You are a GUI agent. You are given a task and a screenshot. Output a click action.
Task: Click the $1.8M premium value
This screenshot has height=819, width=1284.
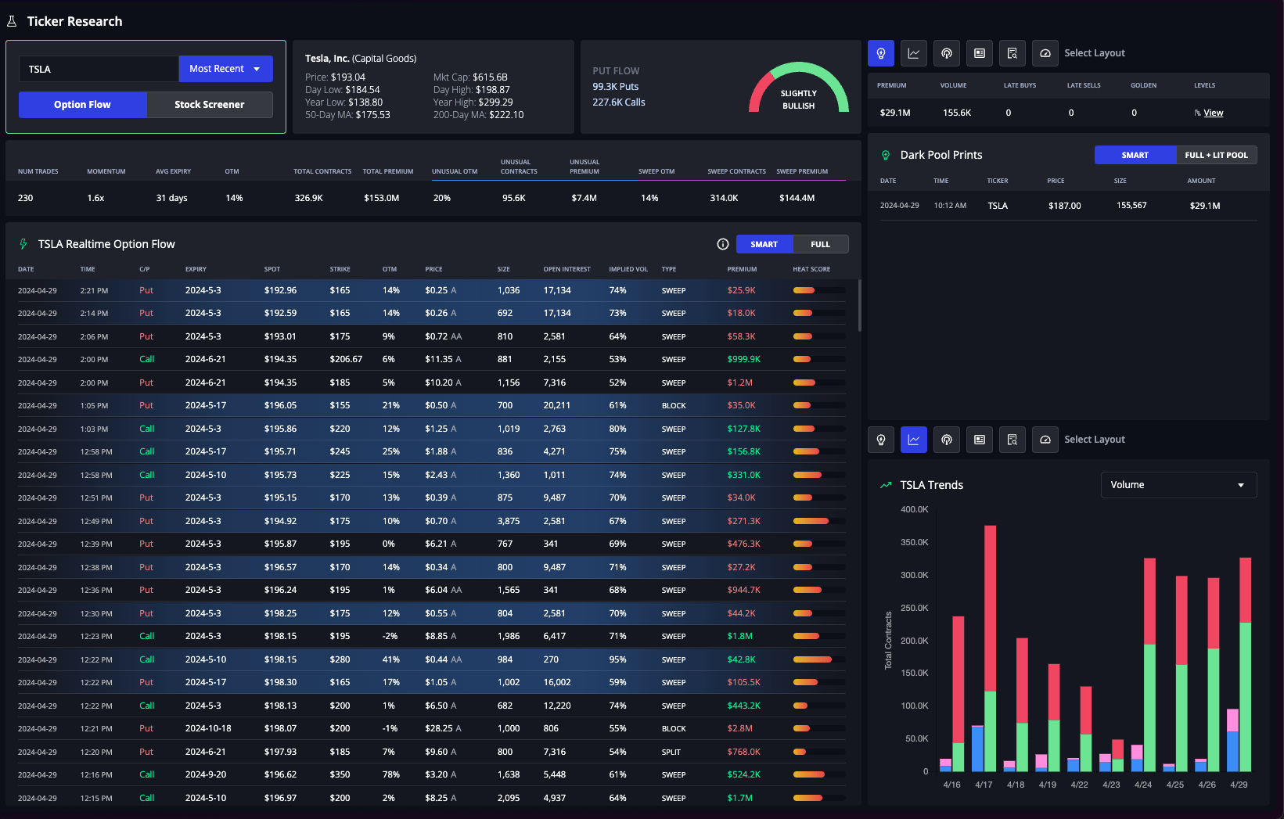pos(739,636)
